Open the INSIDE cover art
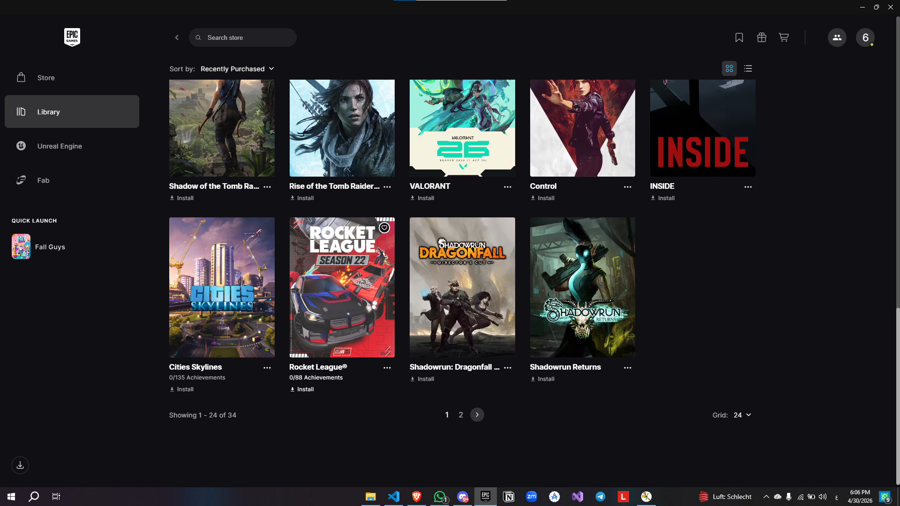Screen dimensions: 900x506 (703, 128)
